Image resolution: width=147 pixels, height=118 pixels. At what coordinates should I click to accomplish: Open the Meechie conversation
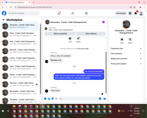pyautogui.click(x=20, y=51)
